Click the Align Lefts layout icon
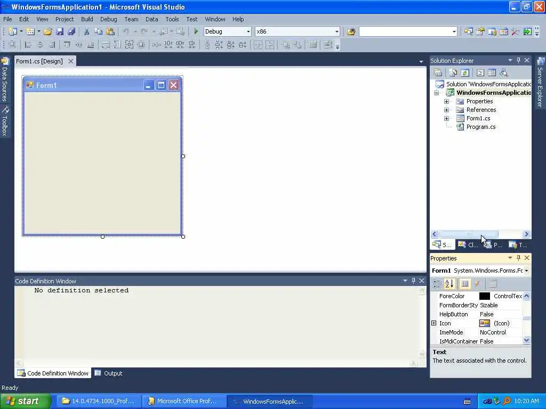Viewport: 546px width, 409px height. pos(28,45)
